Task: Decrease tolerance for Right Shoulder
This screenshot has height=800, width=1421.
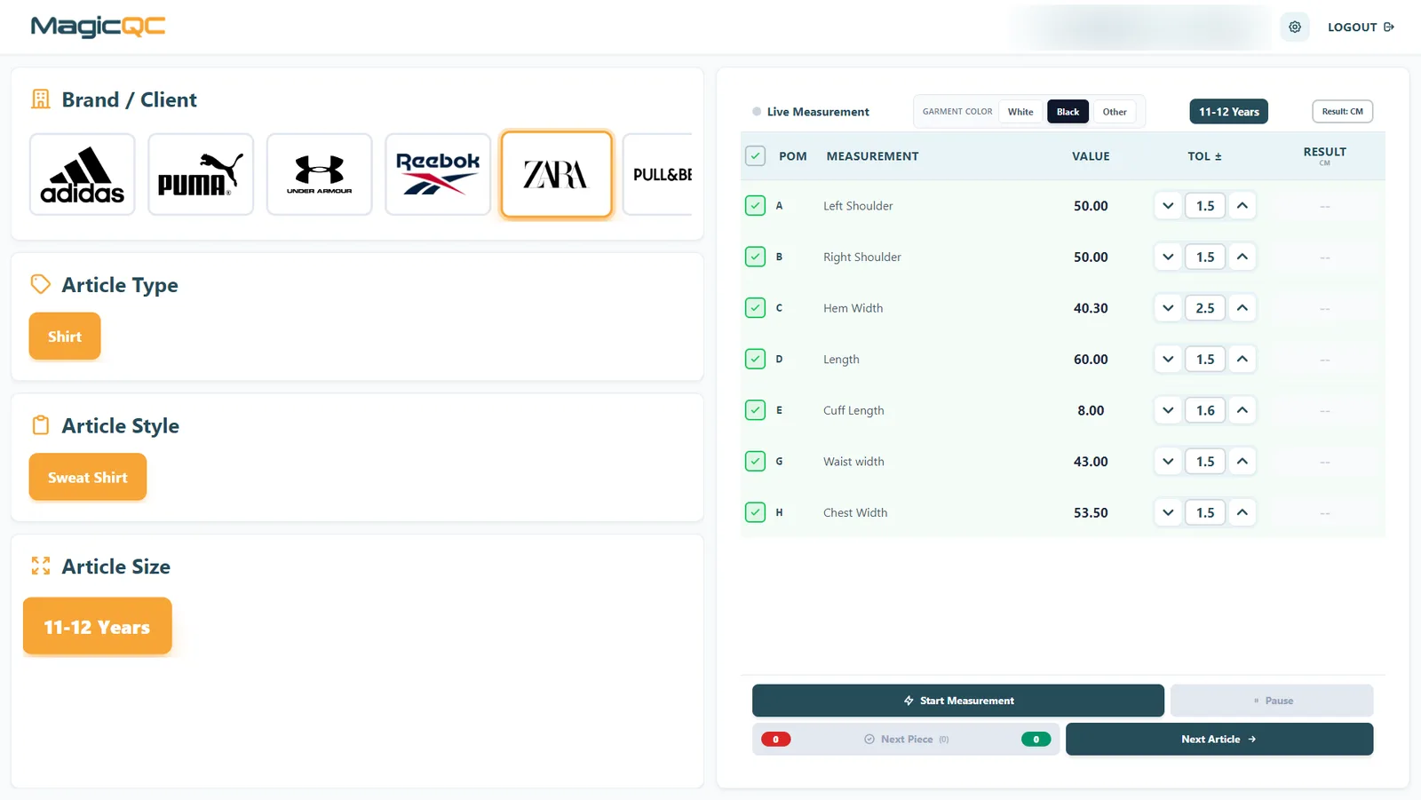Action: click(1168, 257)
